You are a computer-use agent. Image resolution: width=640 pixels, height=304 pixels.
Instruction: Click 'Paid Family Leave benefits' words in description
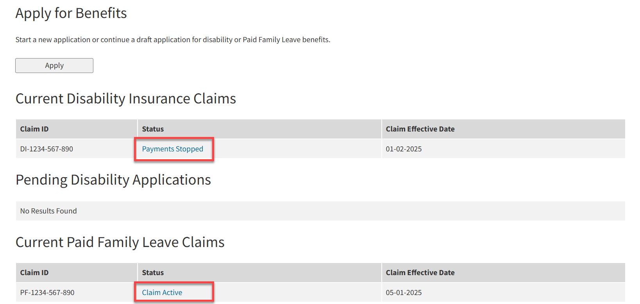[x=286, y=40]
